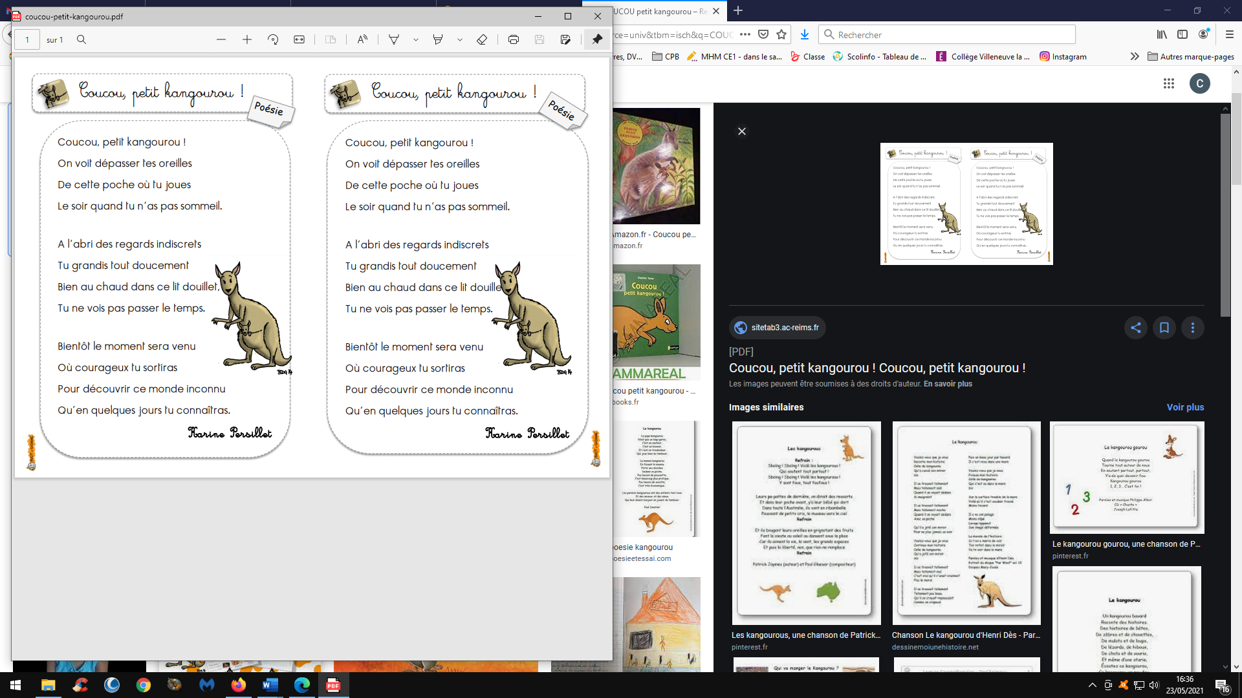Zoom in with the plus icon
This screenshot has height=698, width=1242.
(x=247, y=39)
